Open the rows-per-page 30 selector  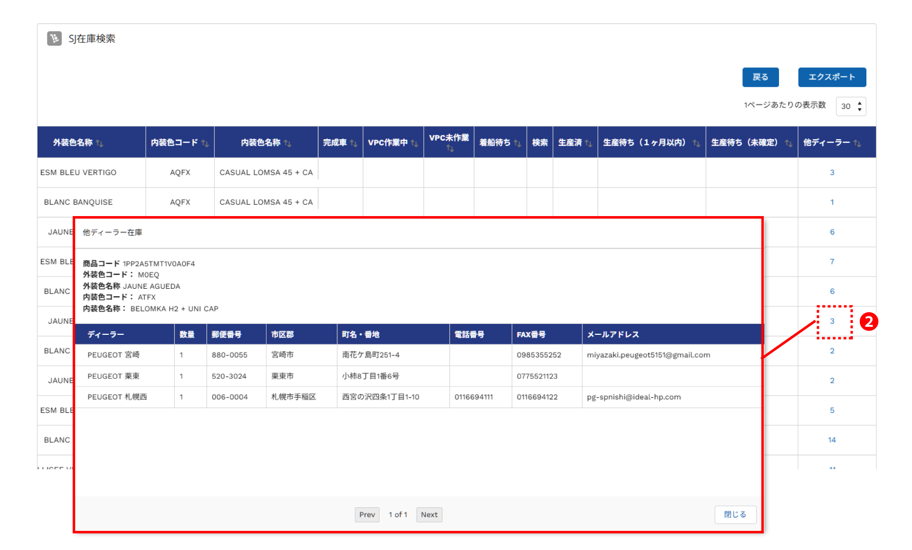pyautogui.click(x=851, y=106)
